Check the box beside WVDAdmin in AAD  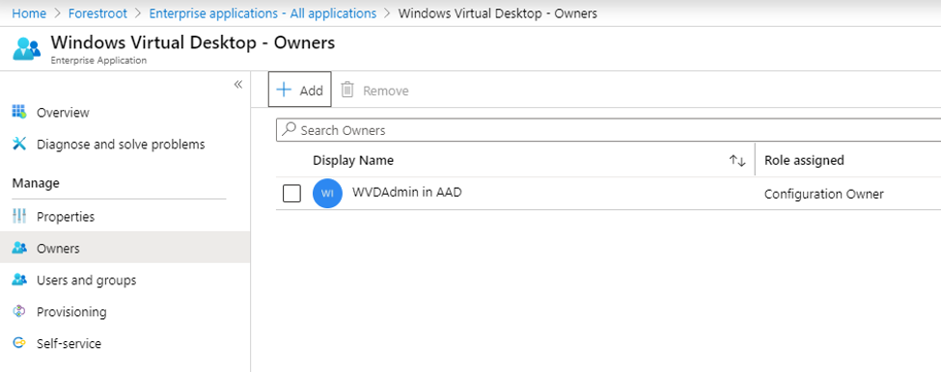291,194
